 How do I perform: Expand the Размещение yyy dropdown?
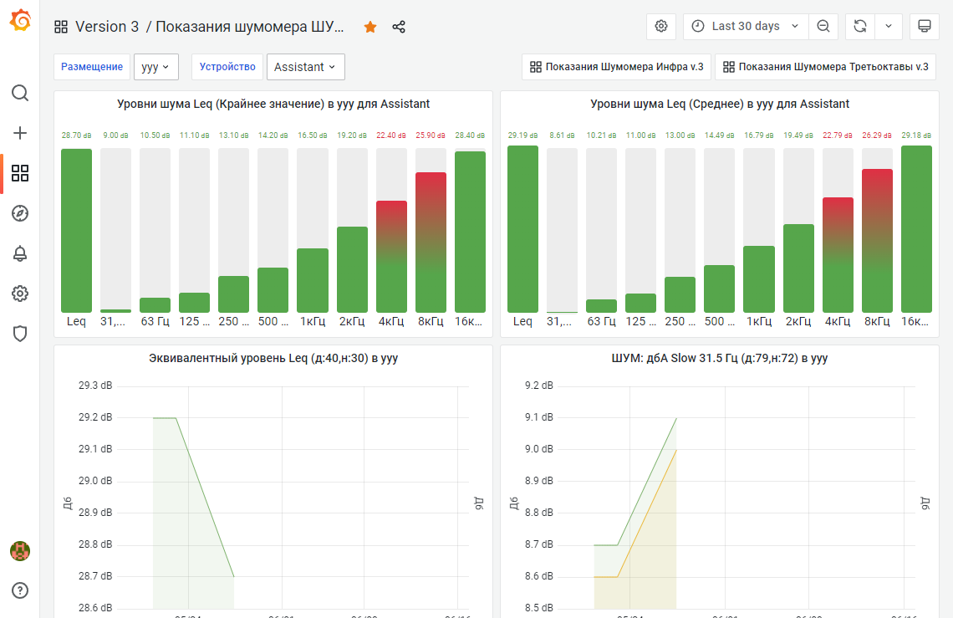tap(156, 67)
